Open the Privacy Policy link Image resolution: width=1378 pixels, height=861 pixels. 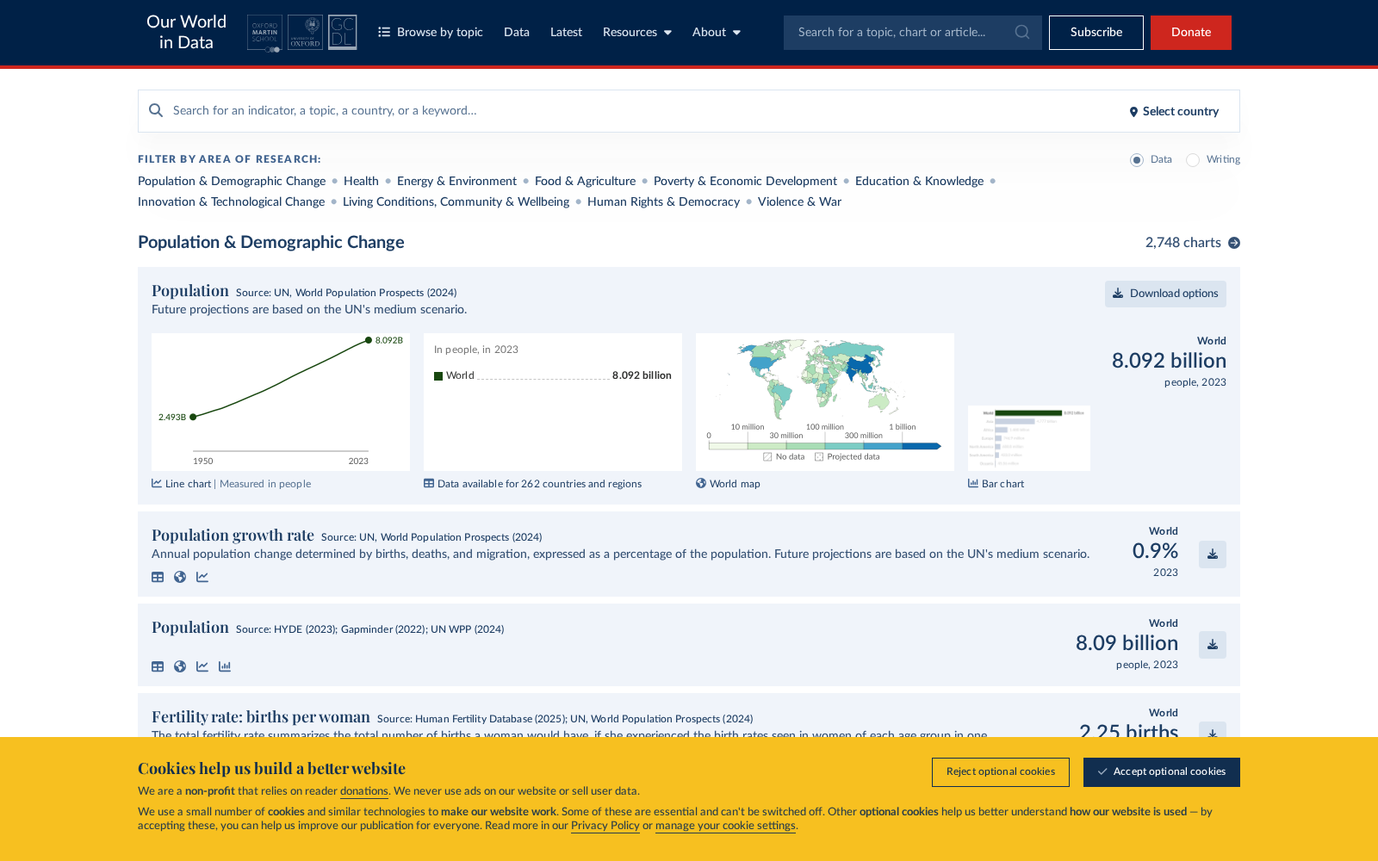605,826
